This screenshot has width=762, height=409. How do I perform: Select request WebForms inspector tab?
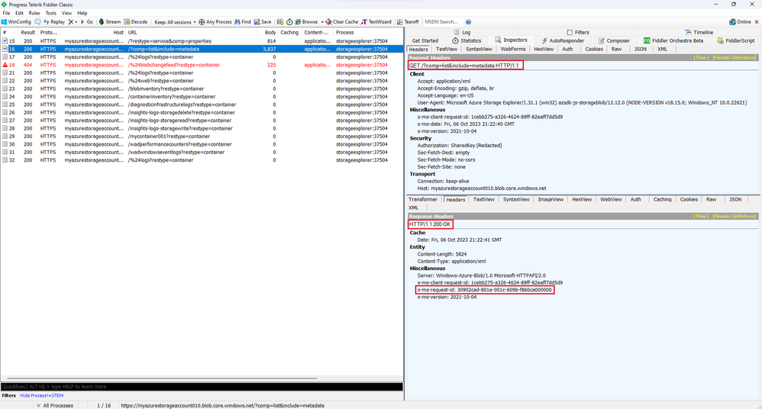pyautogui.click(x=513, y=49)
